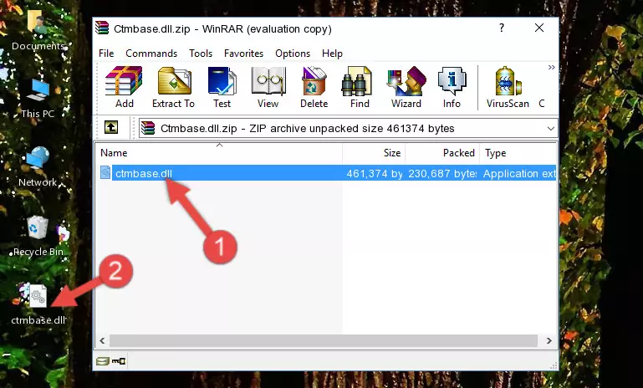The height and width of the screenshot is (388, 643).
Task: Select the Network desktop icon
Action: [x=38, y=167]
